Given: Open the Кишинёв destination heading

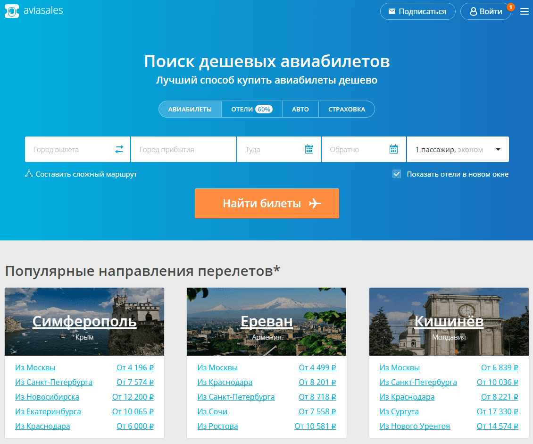Looking at the screenshot, I should (449, 321).
